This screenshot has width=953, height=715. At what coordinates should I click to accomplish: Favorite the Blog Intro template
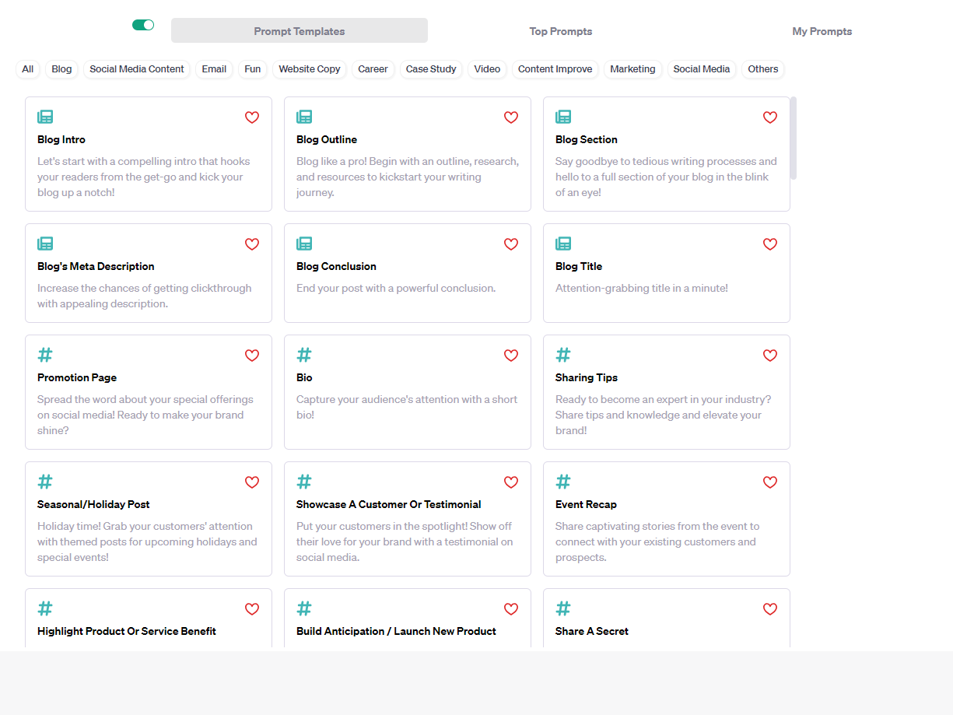pos(252,117)
